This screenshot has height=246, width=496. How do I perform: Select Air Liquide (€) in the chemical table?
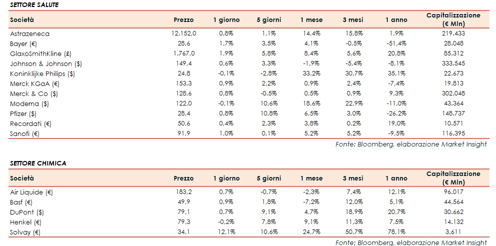(x=32, y=192)
